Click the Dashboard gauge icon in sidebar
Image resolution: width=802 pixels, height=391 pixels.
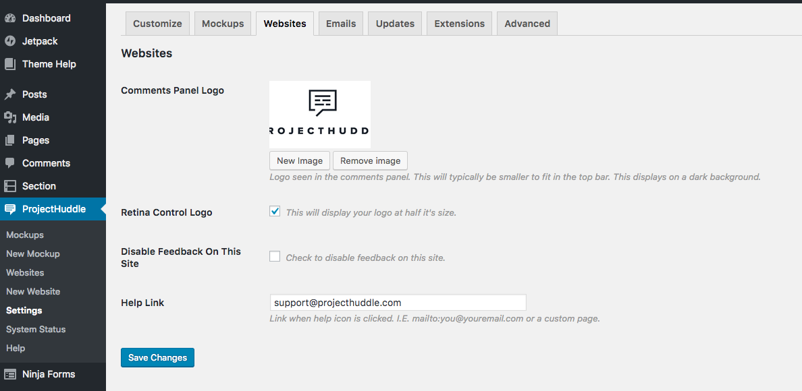click(10, 18)
